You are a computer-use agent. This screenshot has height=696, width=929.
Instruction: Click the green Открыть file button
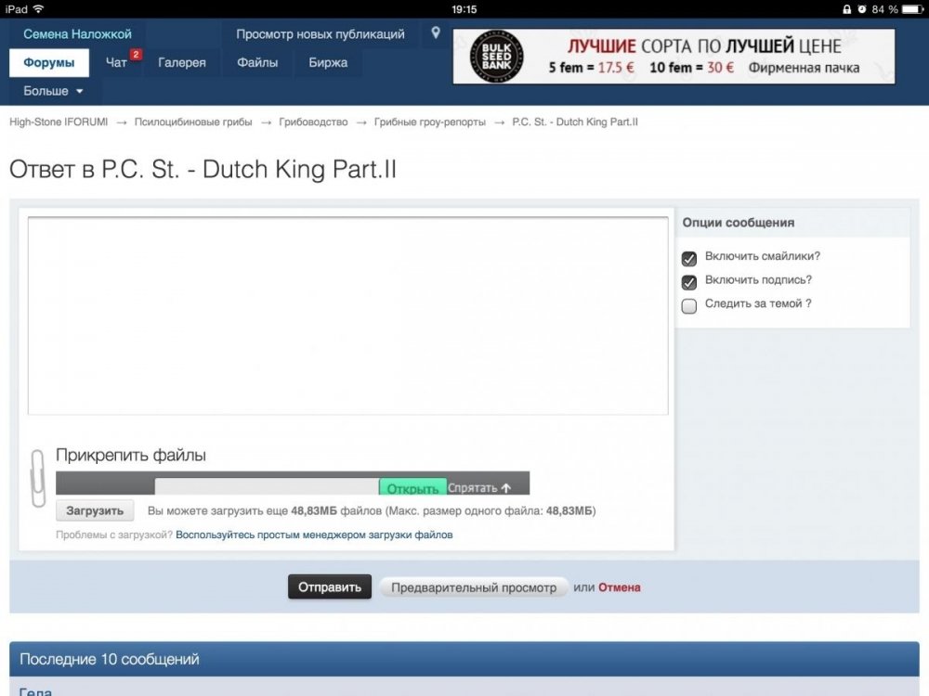pyautogui.click(x=412, y=488)
